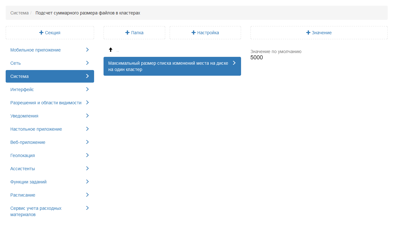Click the chevron beside Расписание
The height and width of the screenshot is (228, 394).
pos(87,195)
